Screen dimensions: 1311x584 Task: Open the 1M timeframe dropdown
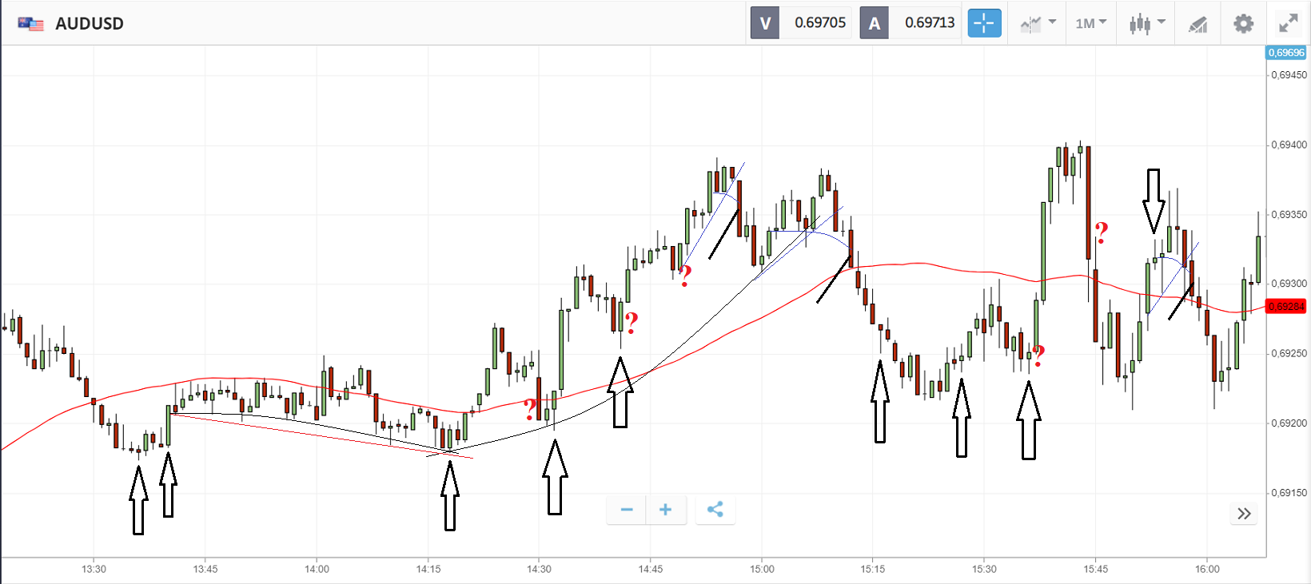1090,23
